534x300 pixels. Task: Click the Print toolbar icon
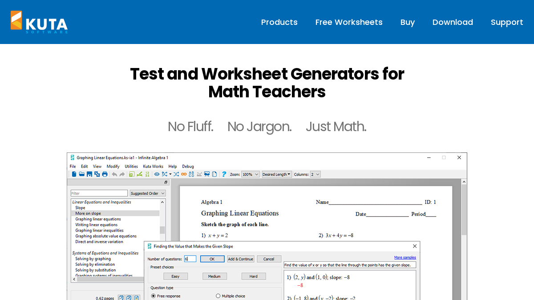pos(105,174)
